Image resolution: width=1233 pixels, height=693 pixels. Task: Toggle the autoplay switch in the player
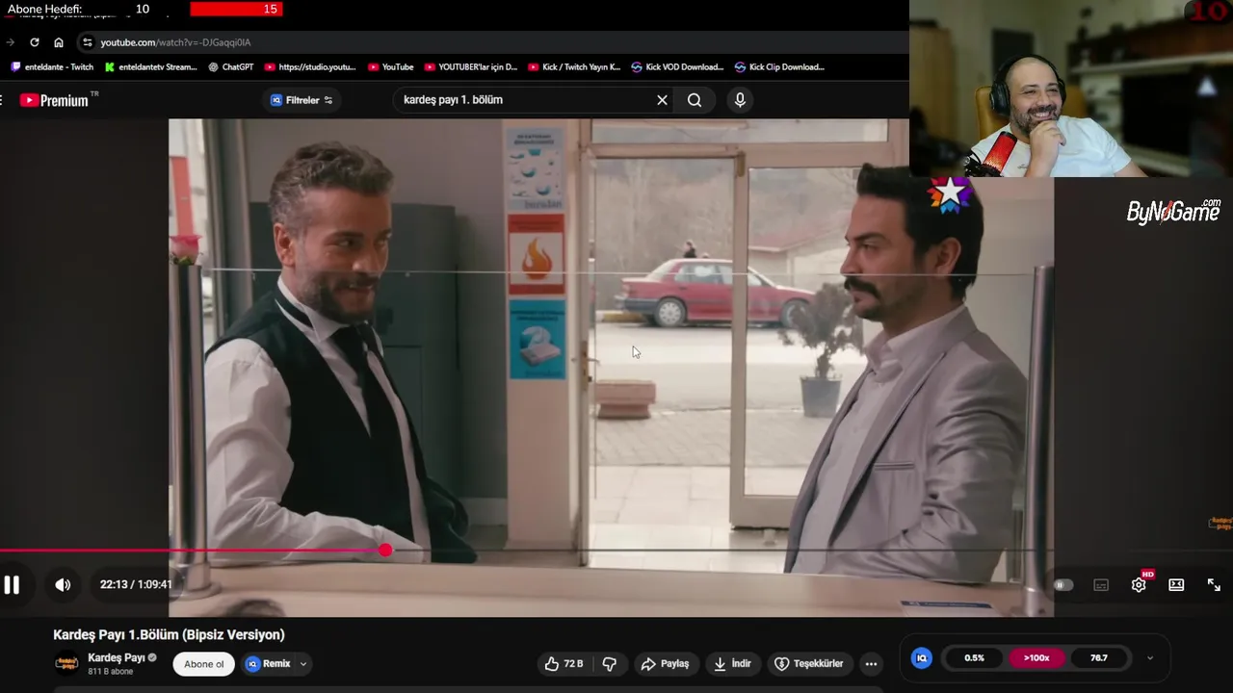pyautogui.click(x=1062, y=584)
